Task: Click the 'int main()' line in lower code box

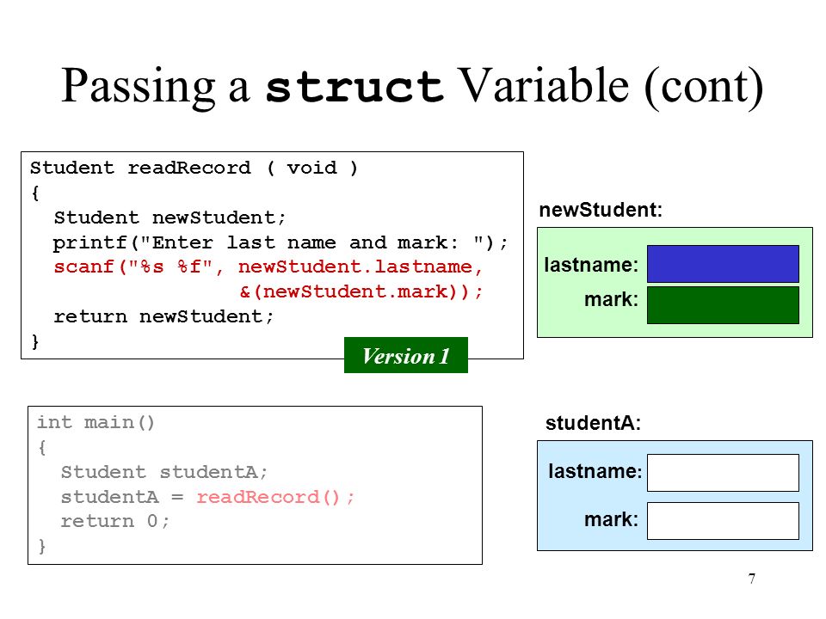Action: click(x=96, y=422)
